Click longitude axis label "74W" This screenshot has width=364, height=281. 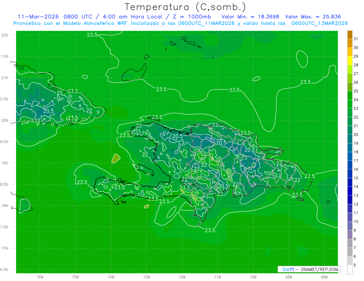pyautogui.click(x=111, y=277)
